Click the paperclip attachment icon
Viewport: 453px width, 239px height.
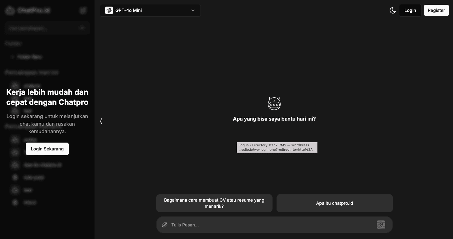coord(165,225)
